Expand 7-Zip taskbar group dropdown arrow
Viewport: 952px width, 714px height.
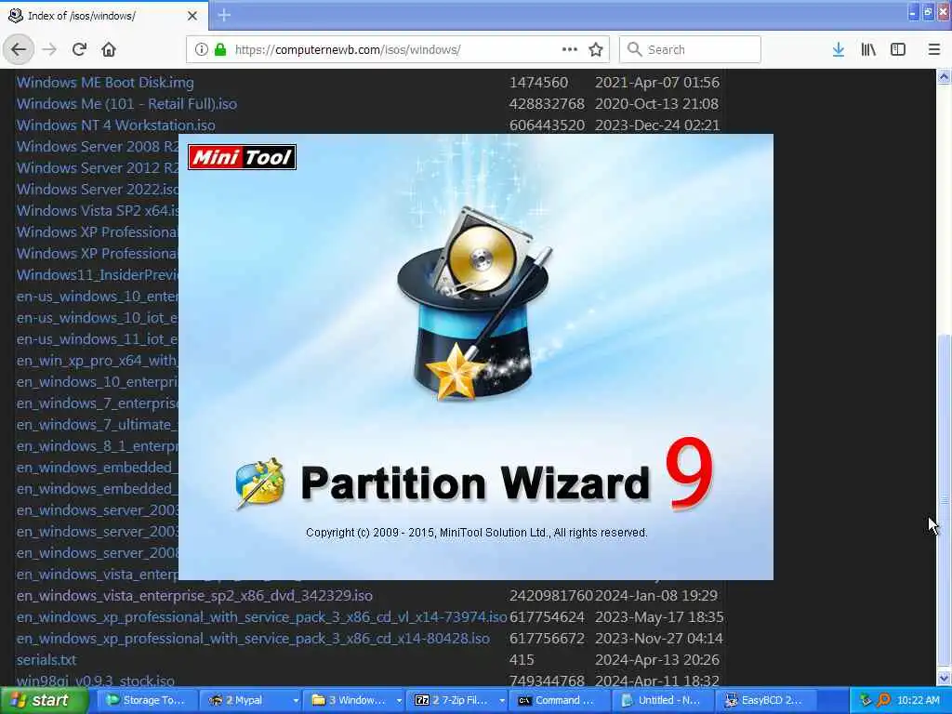tap(502, 700)
